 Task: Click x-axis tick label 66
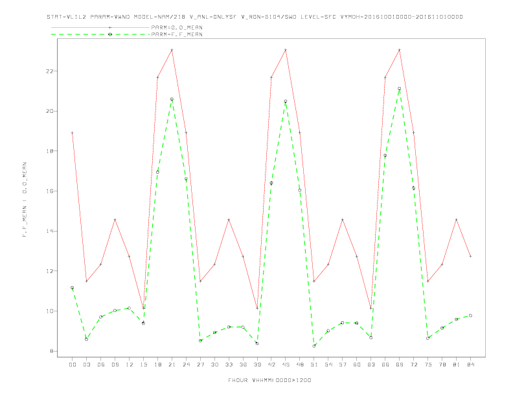point(385,365)
